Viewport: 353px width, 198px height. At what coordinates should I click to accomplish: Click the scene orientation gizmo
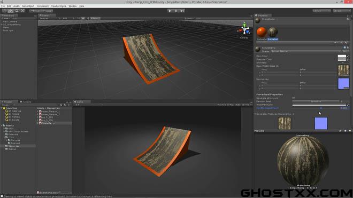pyautogui.click(x=244, y=29)
